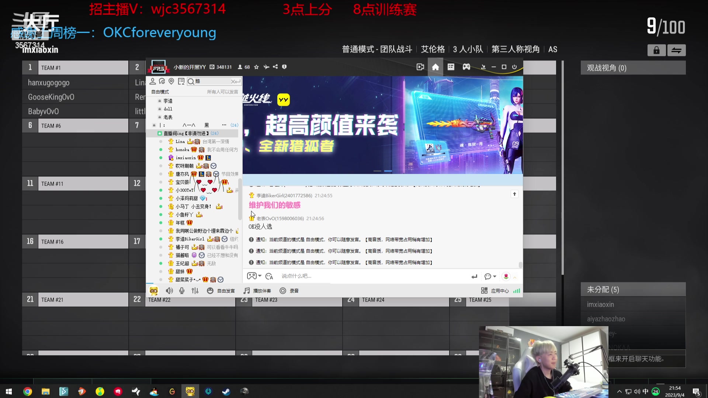Click the 李逵 locked channel row

click(168, 101)
